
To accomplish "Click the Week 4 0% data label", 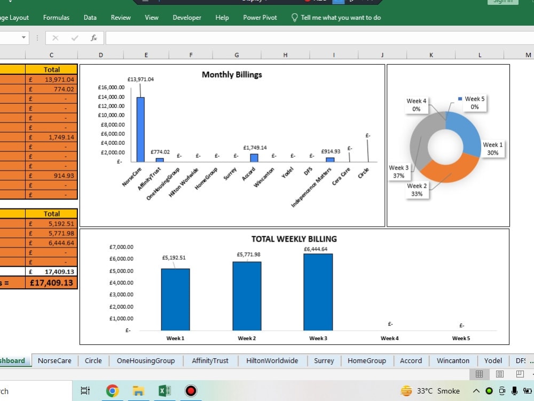I will click(416, 105).
